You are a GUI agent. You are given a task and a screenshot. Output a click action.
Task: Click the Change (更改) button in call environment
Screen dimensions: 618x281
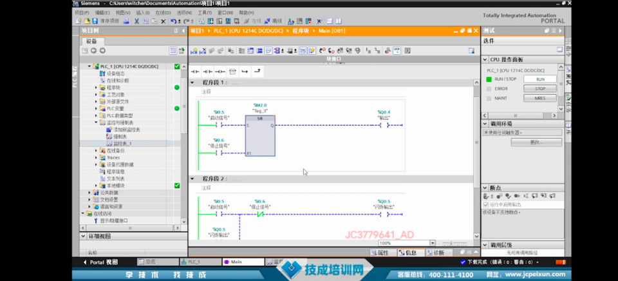point(536,142)
